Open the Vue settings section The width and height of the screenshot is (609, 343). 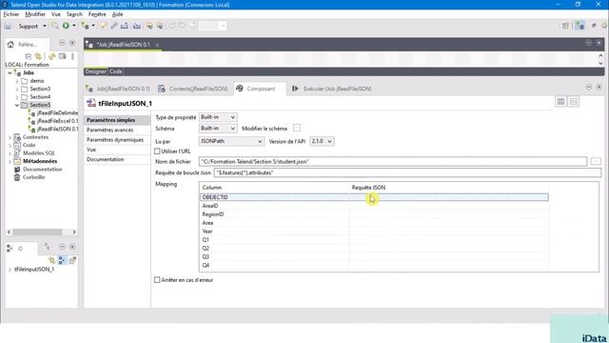pos(117,150)
